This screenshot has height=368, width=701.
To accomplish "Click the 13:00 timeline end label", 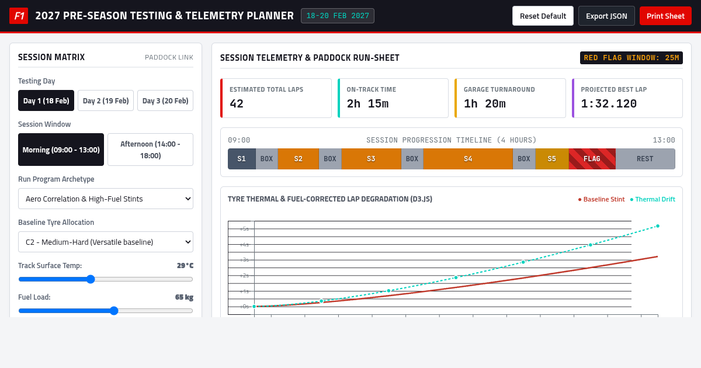I will [x=664, y=140].
